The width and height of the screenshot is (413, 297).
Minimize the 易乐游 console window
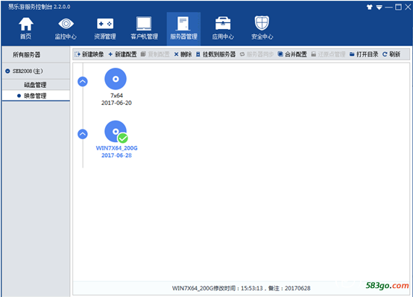(x=388, y=7)
